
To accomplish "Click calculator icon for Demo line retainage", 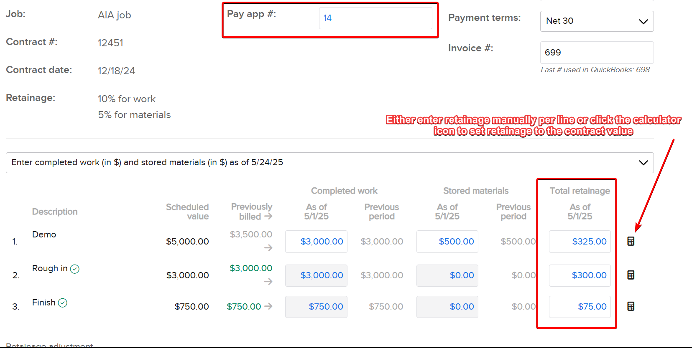I will tap(631, 241).
